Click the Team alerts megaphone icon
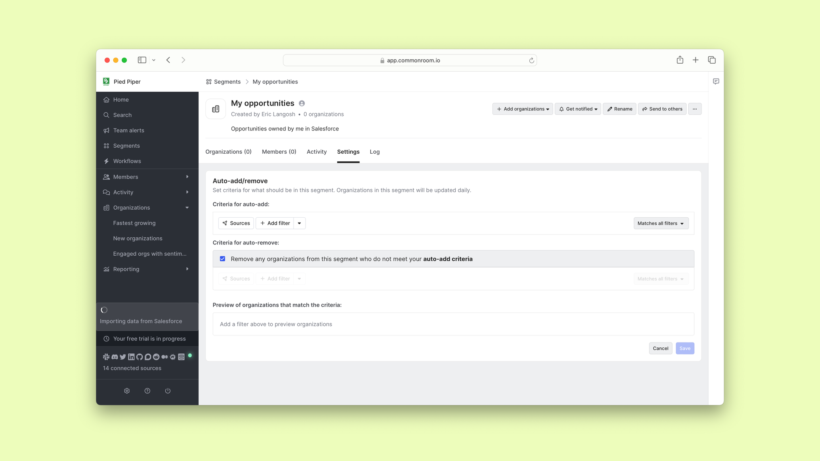Viewport: 820px width, 461px height. (x=107, y=130)
